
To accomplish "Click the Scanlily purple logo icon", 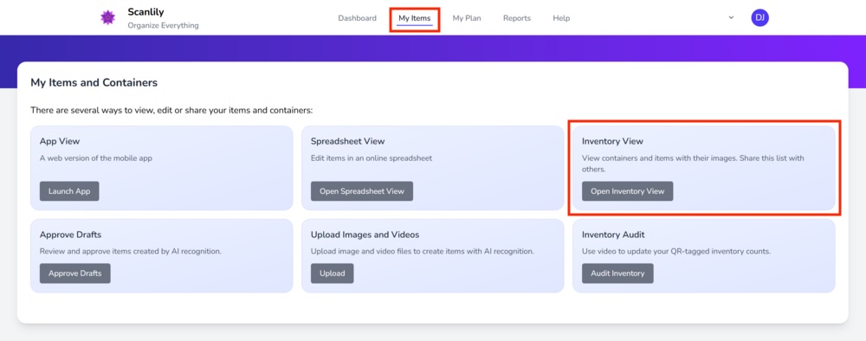I will (107, 17).
